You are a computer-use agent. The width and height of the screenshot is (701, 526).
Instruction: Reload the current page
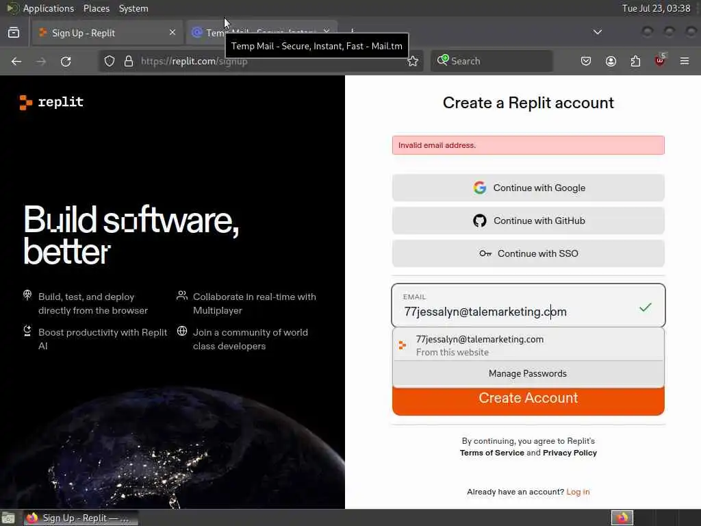66,61
